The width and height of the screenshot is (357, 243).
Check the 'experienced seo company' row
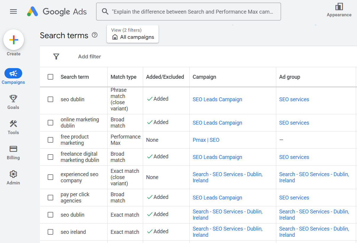click(x=51, y=177)
